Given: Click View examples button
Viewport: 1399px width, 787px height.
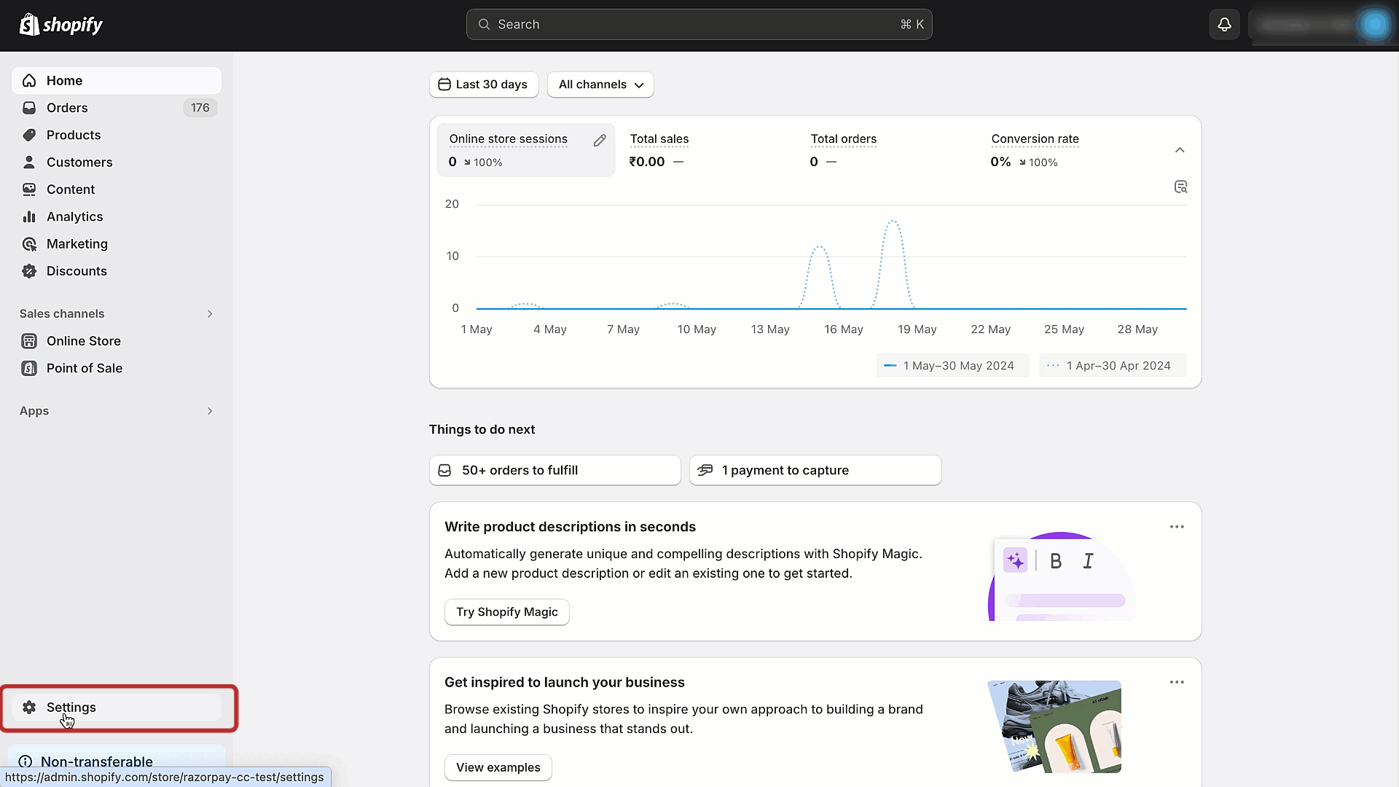Looking at the screenshot, I should point(498,767).
